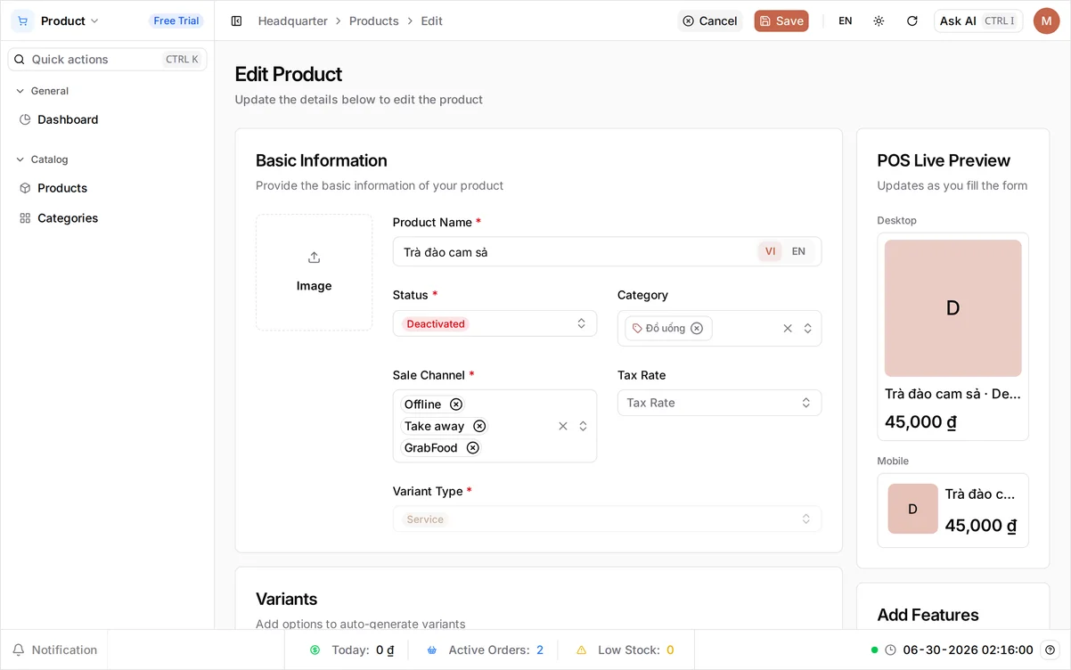Open the Variant Type dropdown showing Service
The width and height of the screenshot is (1071, 670).
pos(607,519)
